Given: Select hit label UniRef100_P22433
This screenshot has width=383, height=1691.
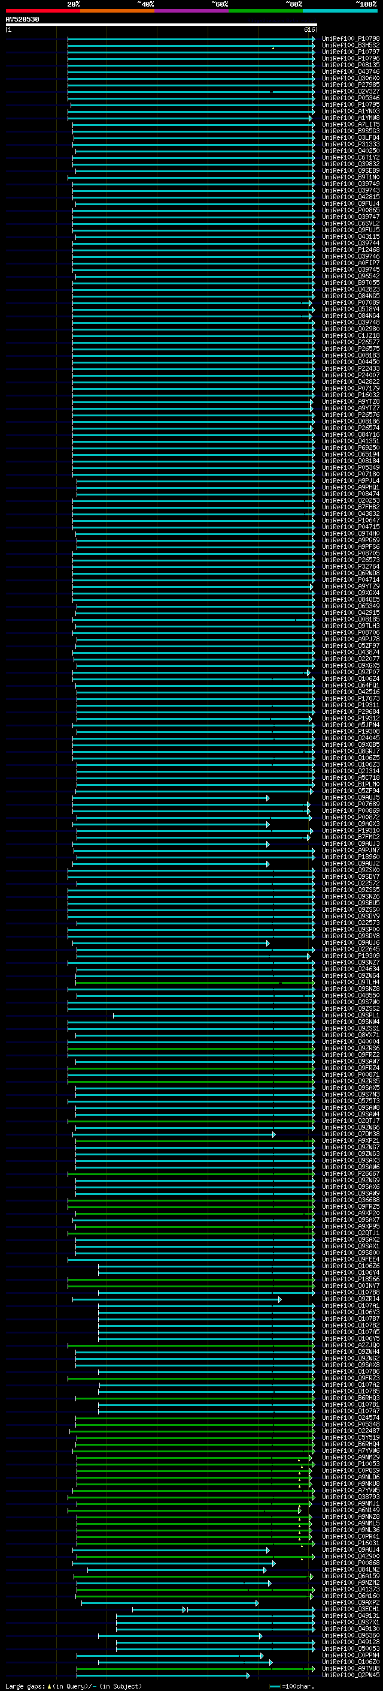Looking at the screenshot, I should pos(350,369).
